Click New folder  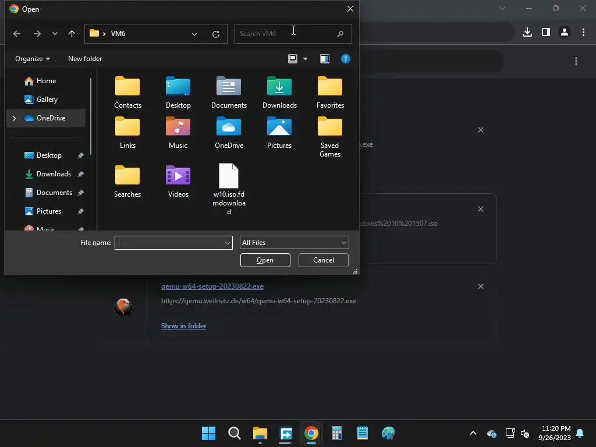[85, 59]
